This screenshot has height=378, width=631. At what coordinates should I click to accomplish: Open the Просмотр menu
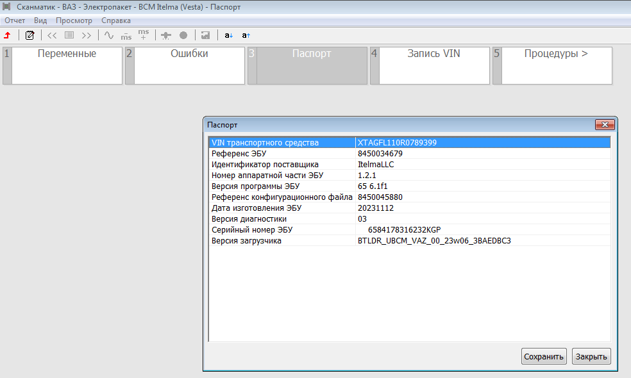point(74,21)
